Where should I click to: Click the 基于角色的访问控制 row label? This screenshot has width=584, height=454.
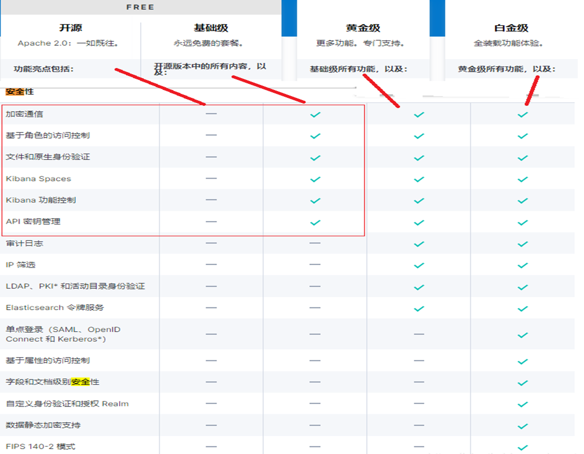[x=48, y=136]
